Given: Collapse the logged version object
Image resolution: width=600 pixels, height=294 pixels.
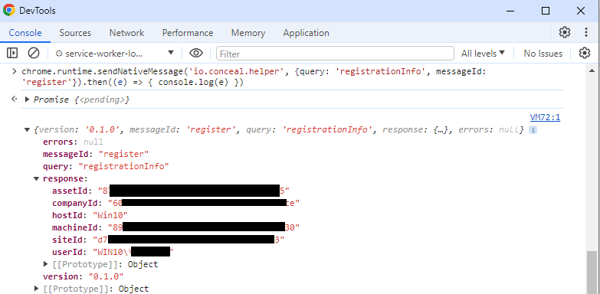Looking at the screenshot, I should pos(27,130).
